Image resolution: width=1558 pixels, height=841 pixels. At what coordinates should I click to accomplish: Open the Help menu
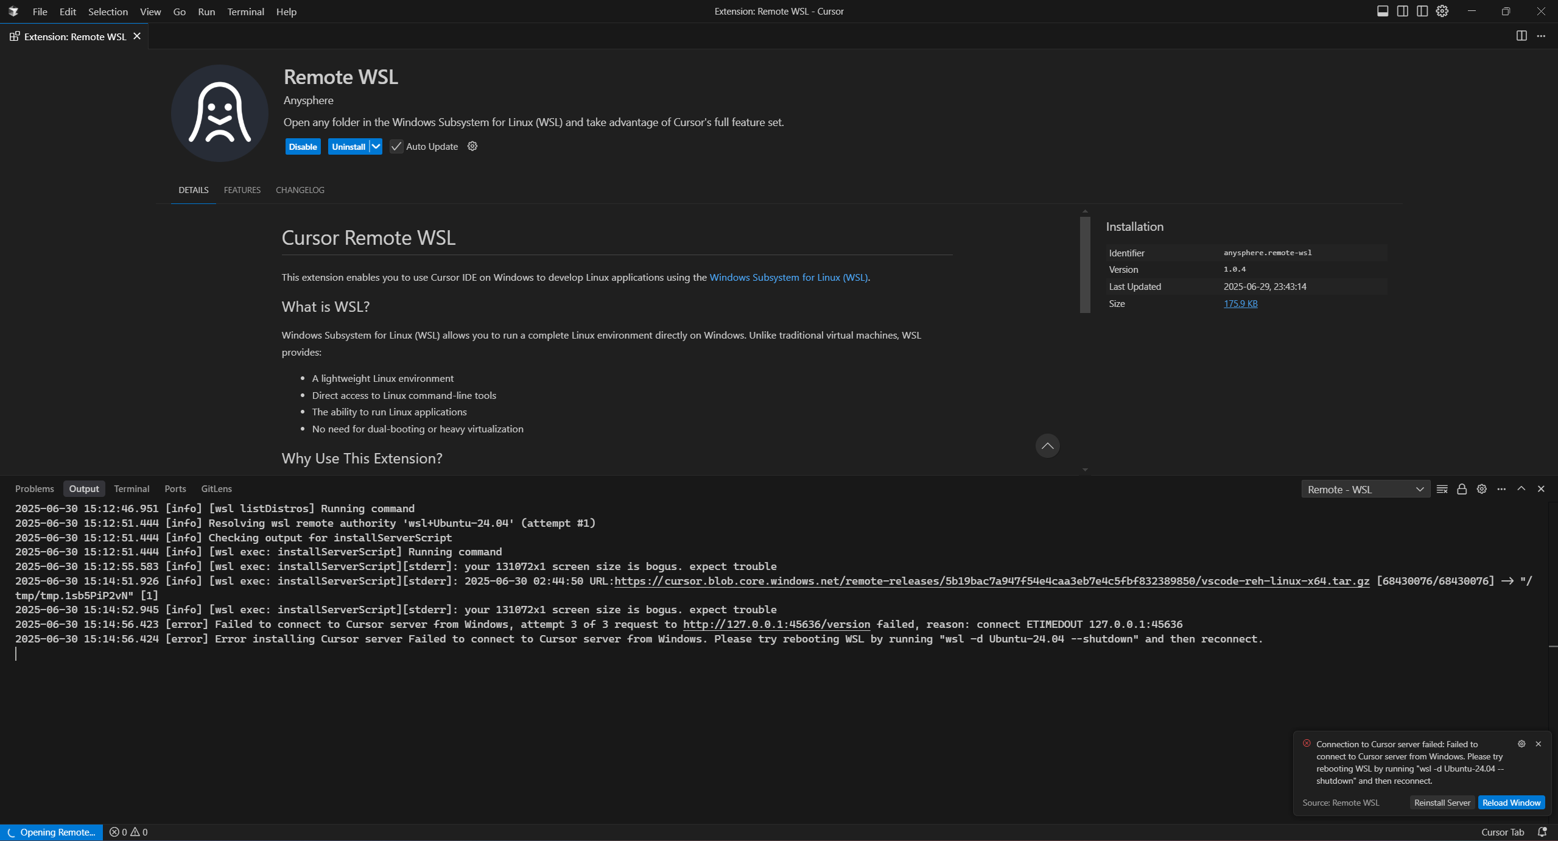coord(286,12)
